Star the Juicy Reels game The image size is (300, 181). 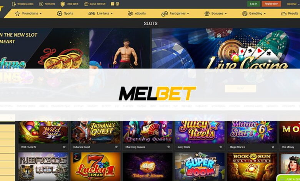[x=221, y=147]
